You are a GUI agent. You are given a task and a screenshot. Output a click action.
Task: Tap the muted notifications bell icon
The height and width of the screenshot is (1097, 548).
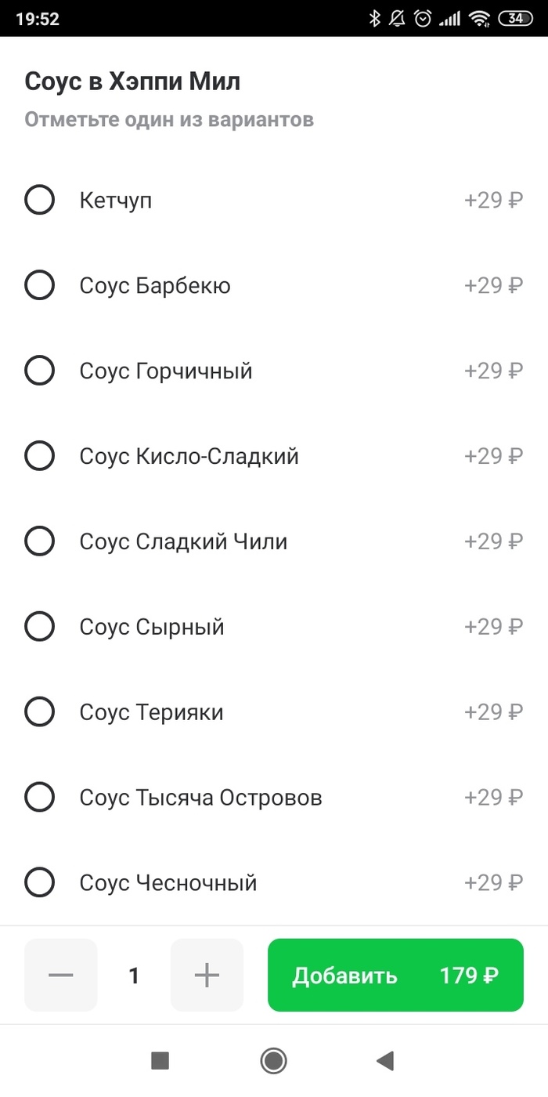(398, 19)
